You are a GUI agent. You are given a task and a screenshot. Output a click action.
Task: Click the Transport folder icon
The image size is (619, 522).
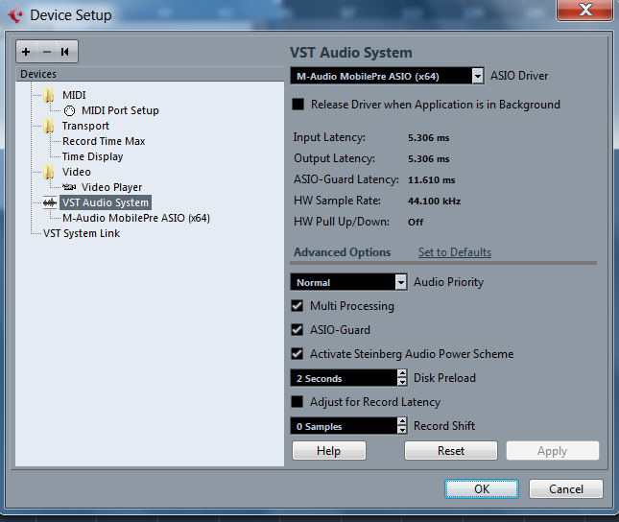tap(49, 126)
